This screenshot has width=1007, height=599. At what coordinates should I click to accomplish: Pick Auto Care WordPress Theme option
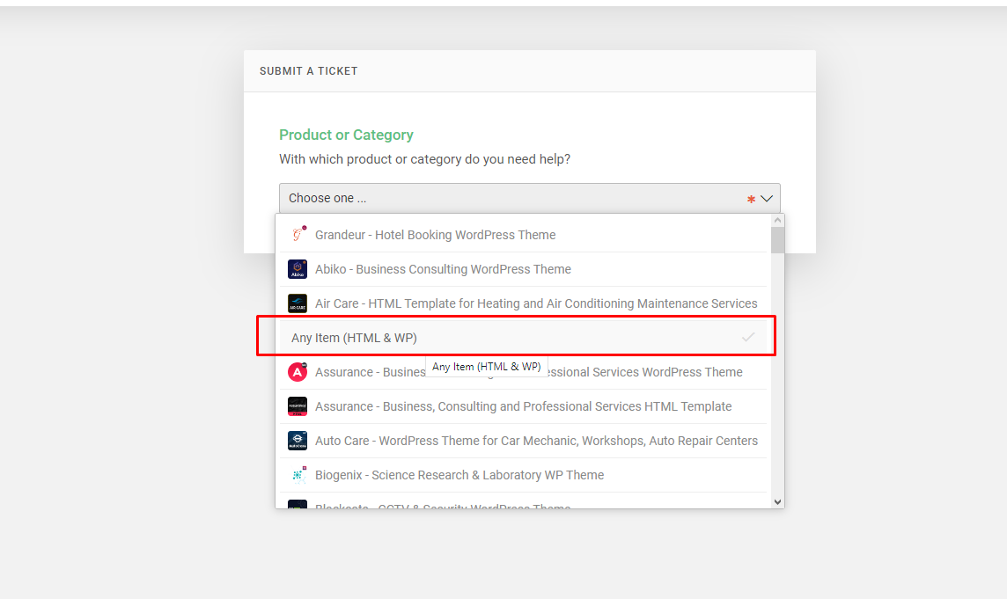[524, 441]
